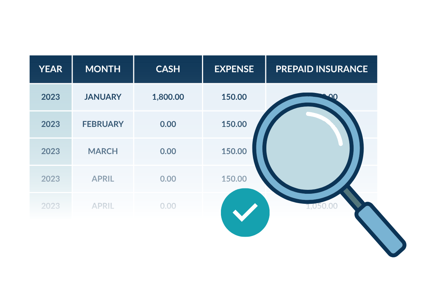Click the JANUARY month cell
429x286 pixels.
[103, 97]
